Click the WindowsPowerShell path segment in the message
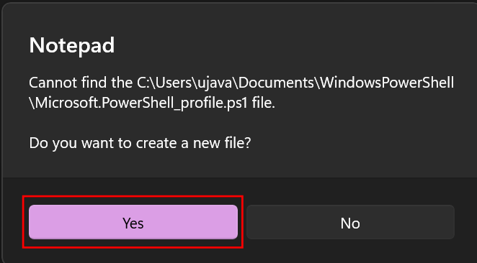The width and height of the screenshot is (477, 263). pyautogui.click(x=387, y=83)
